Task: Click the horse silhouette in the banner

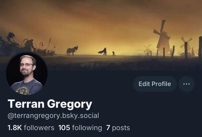Action: [x=72, y=50]
